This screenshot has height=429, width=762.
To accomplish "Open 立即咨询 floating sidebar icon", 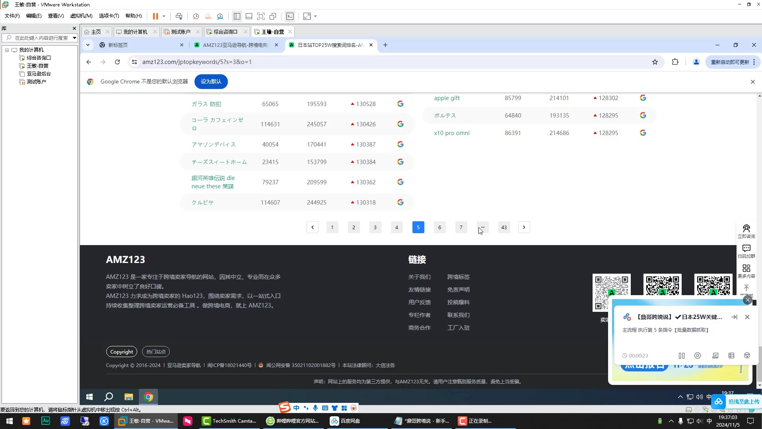I will point(746,231).
